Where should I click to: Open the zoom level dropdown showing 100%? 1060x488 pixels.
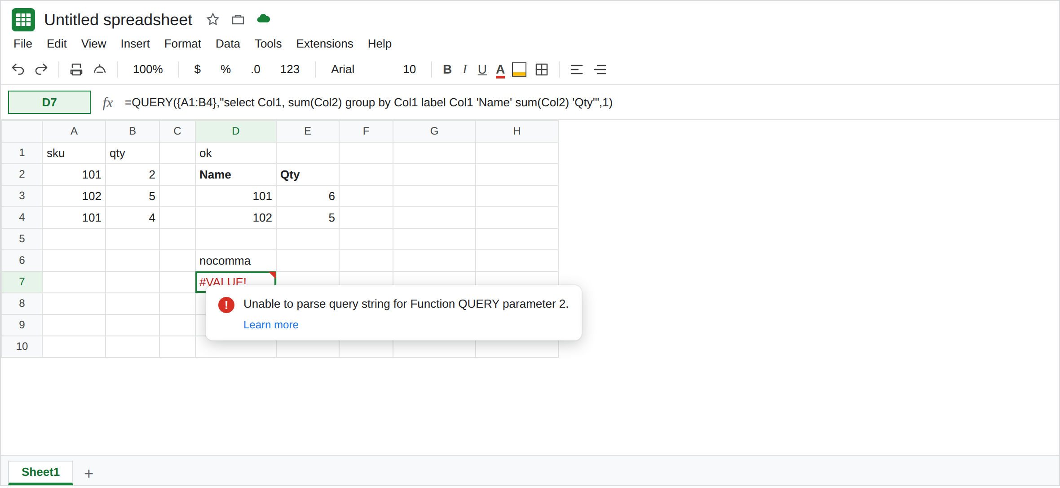148,70
